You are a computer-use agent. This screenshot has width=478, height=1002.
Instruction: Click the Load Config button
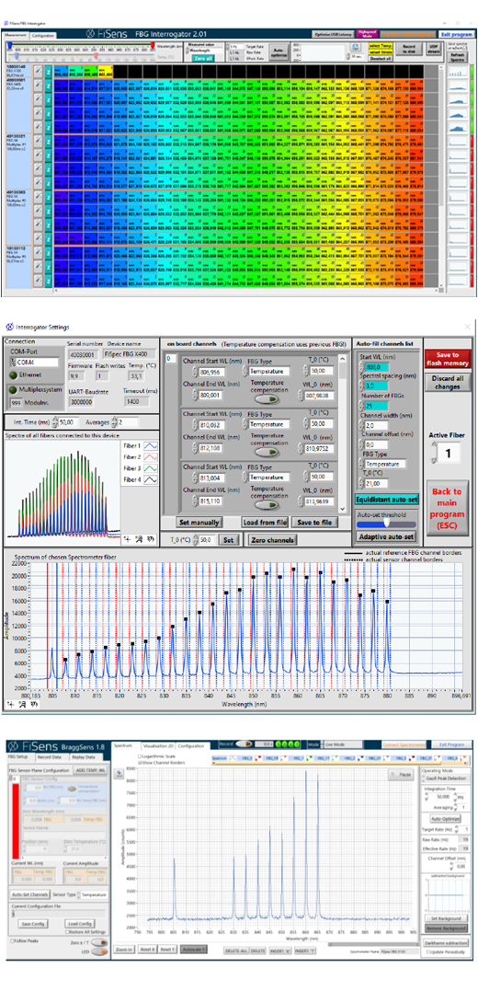pos(80,924)
